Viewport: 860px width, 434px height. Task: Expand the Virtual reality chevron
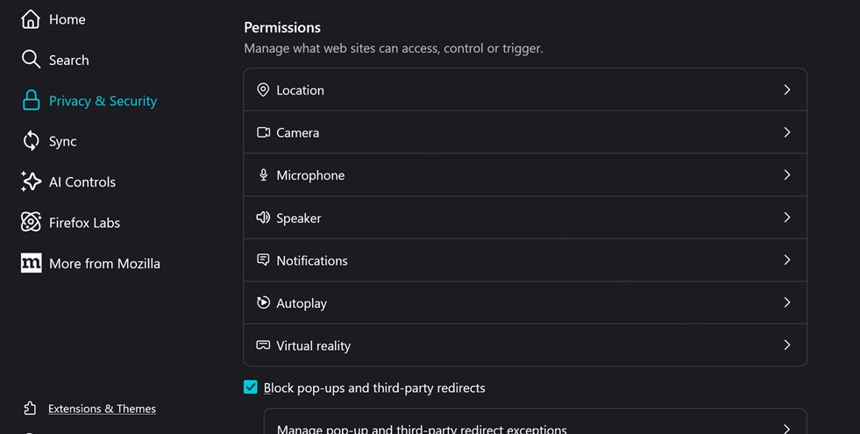click(786, 345)
